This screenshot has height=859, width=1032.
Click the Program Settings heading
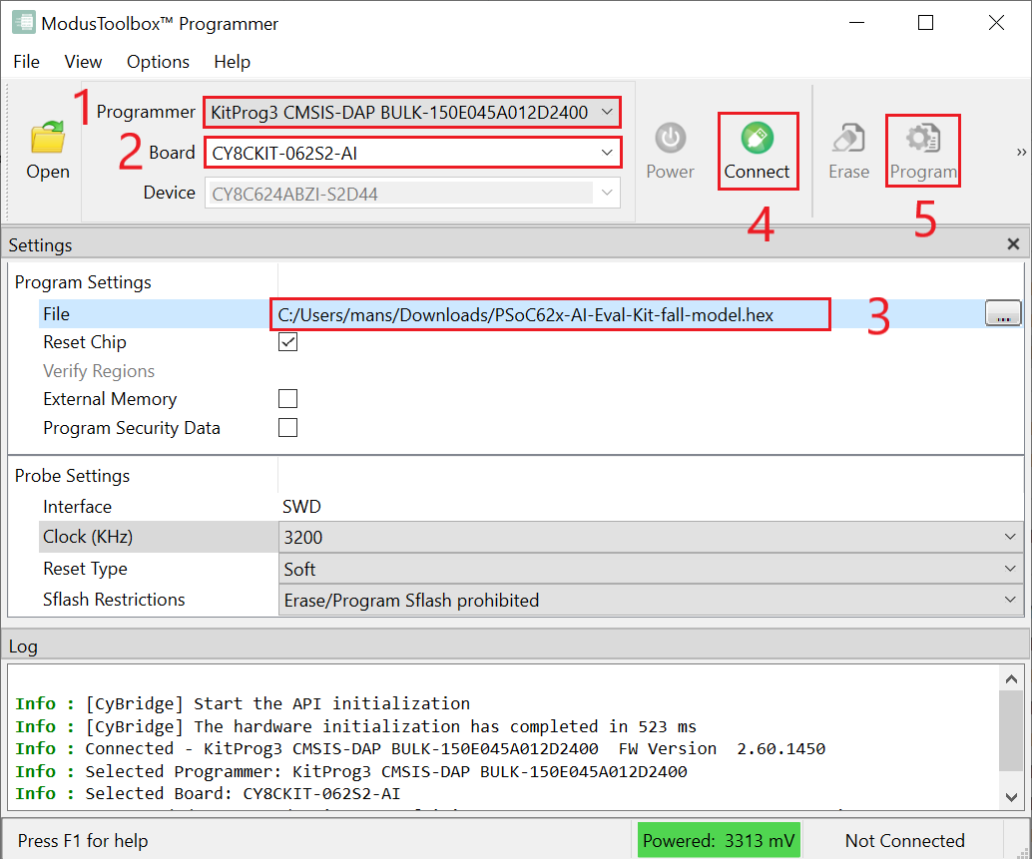click(x=83, y=282)
